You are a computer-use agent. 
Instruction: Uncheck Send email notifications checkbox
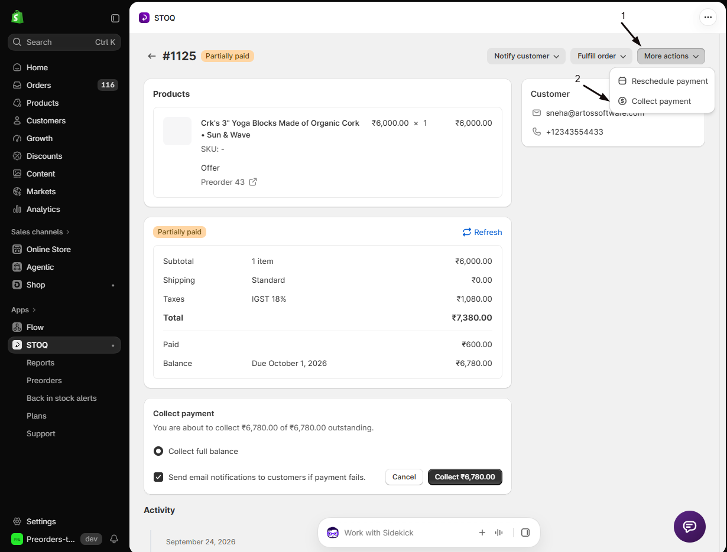[158, 477]
